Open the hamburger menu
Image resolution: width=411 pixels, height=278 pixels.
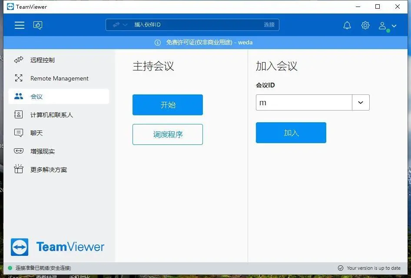[19, 25]
